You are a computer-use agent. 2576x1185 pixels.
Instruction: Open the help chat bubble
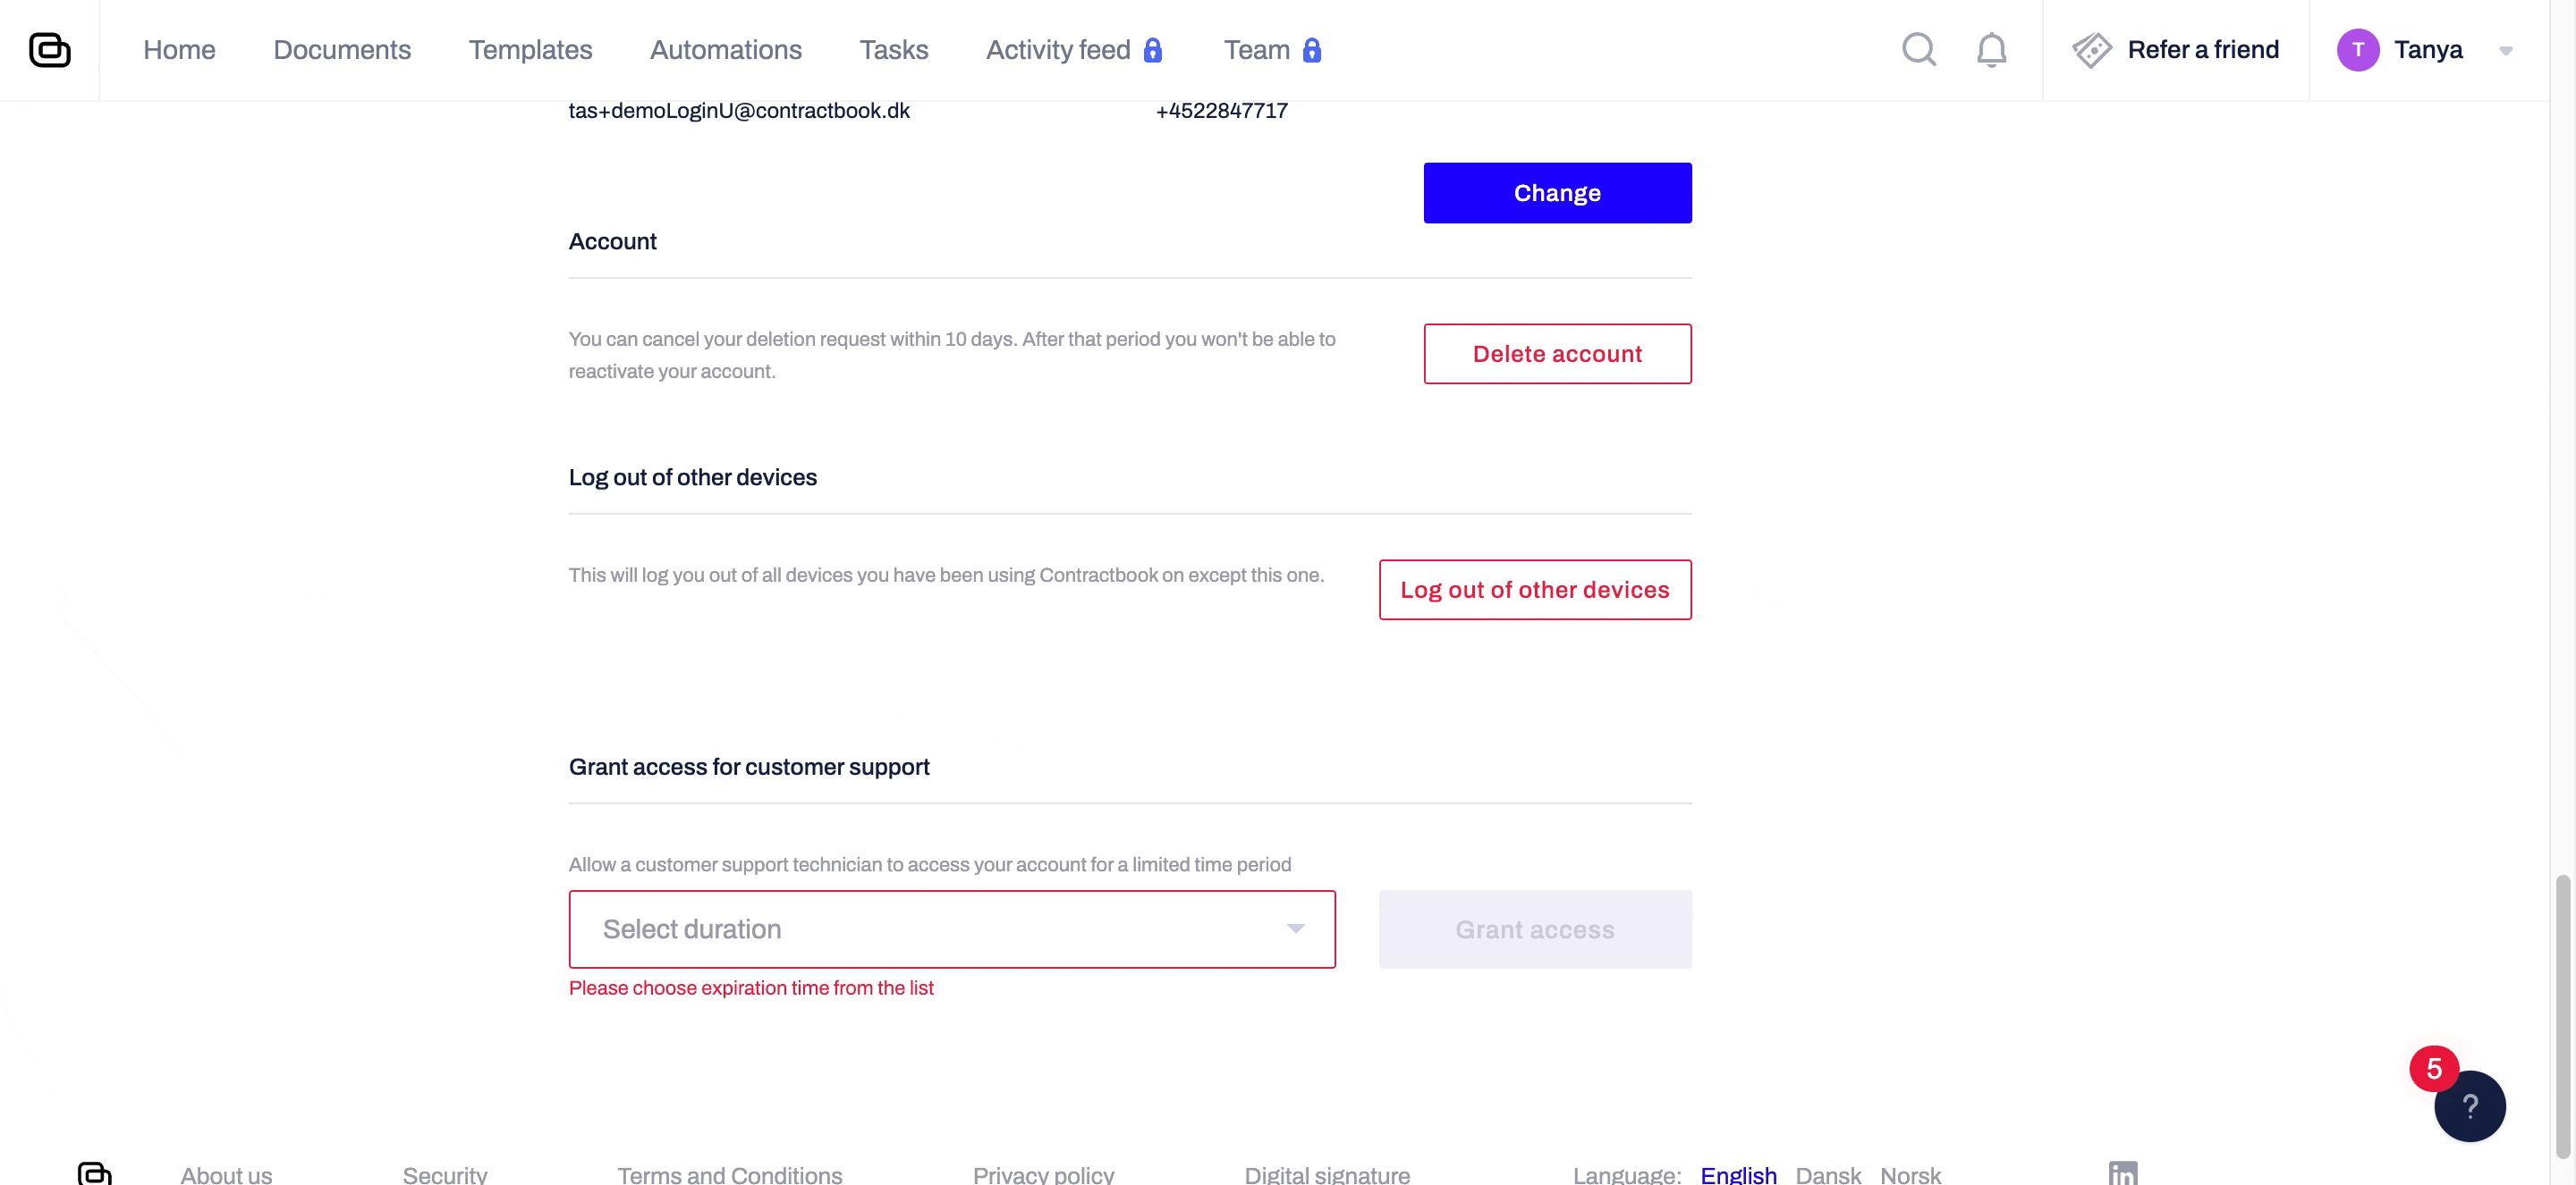(2469, 1105)
